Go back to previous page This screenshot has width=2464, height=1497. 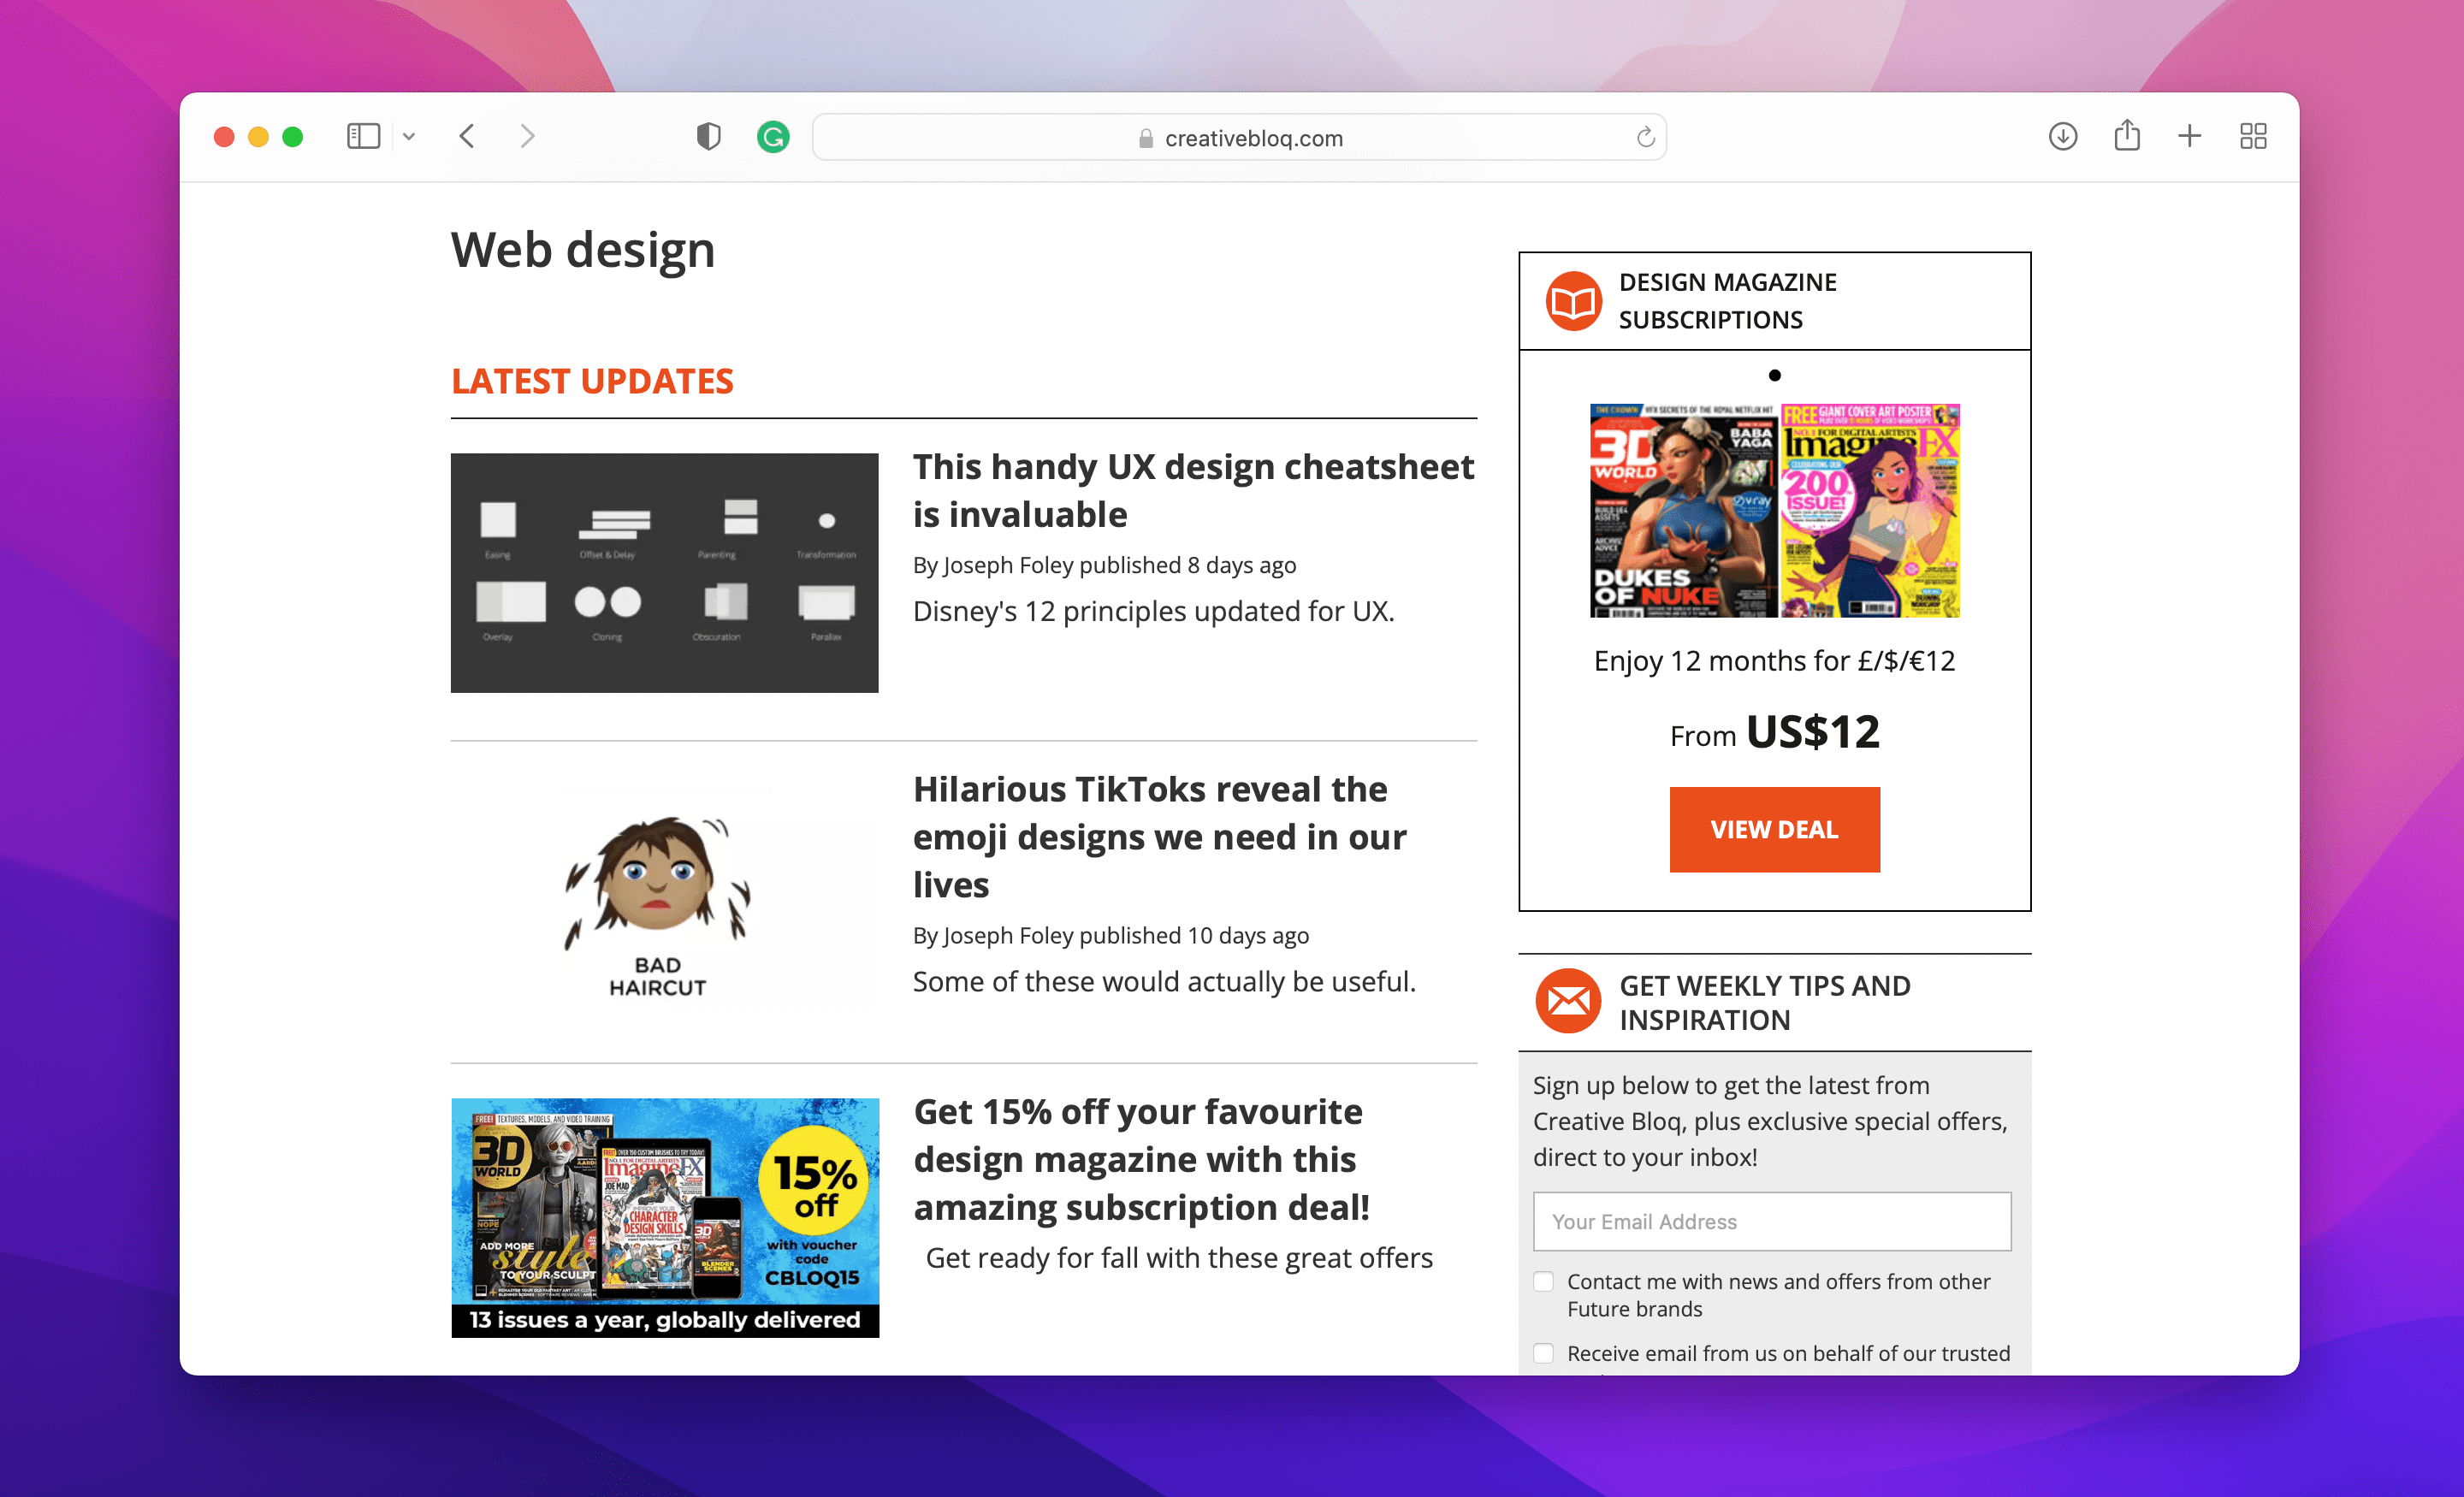467,137
